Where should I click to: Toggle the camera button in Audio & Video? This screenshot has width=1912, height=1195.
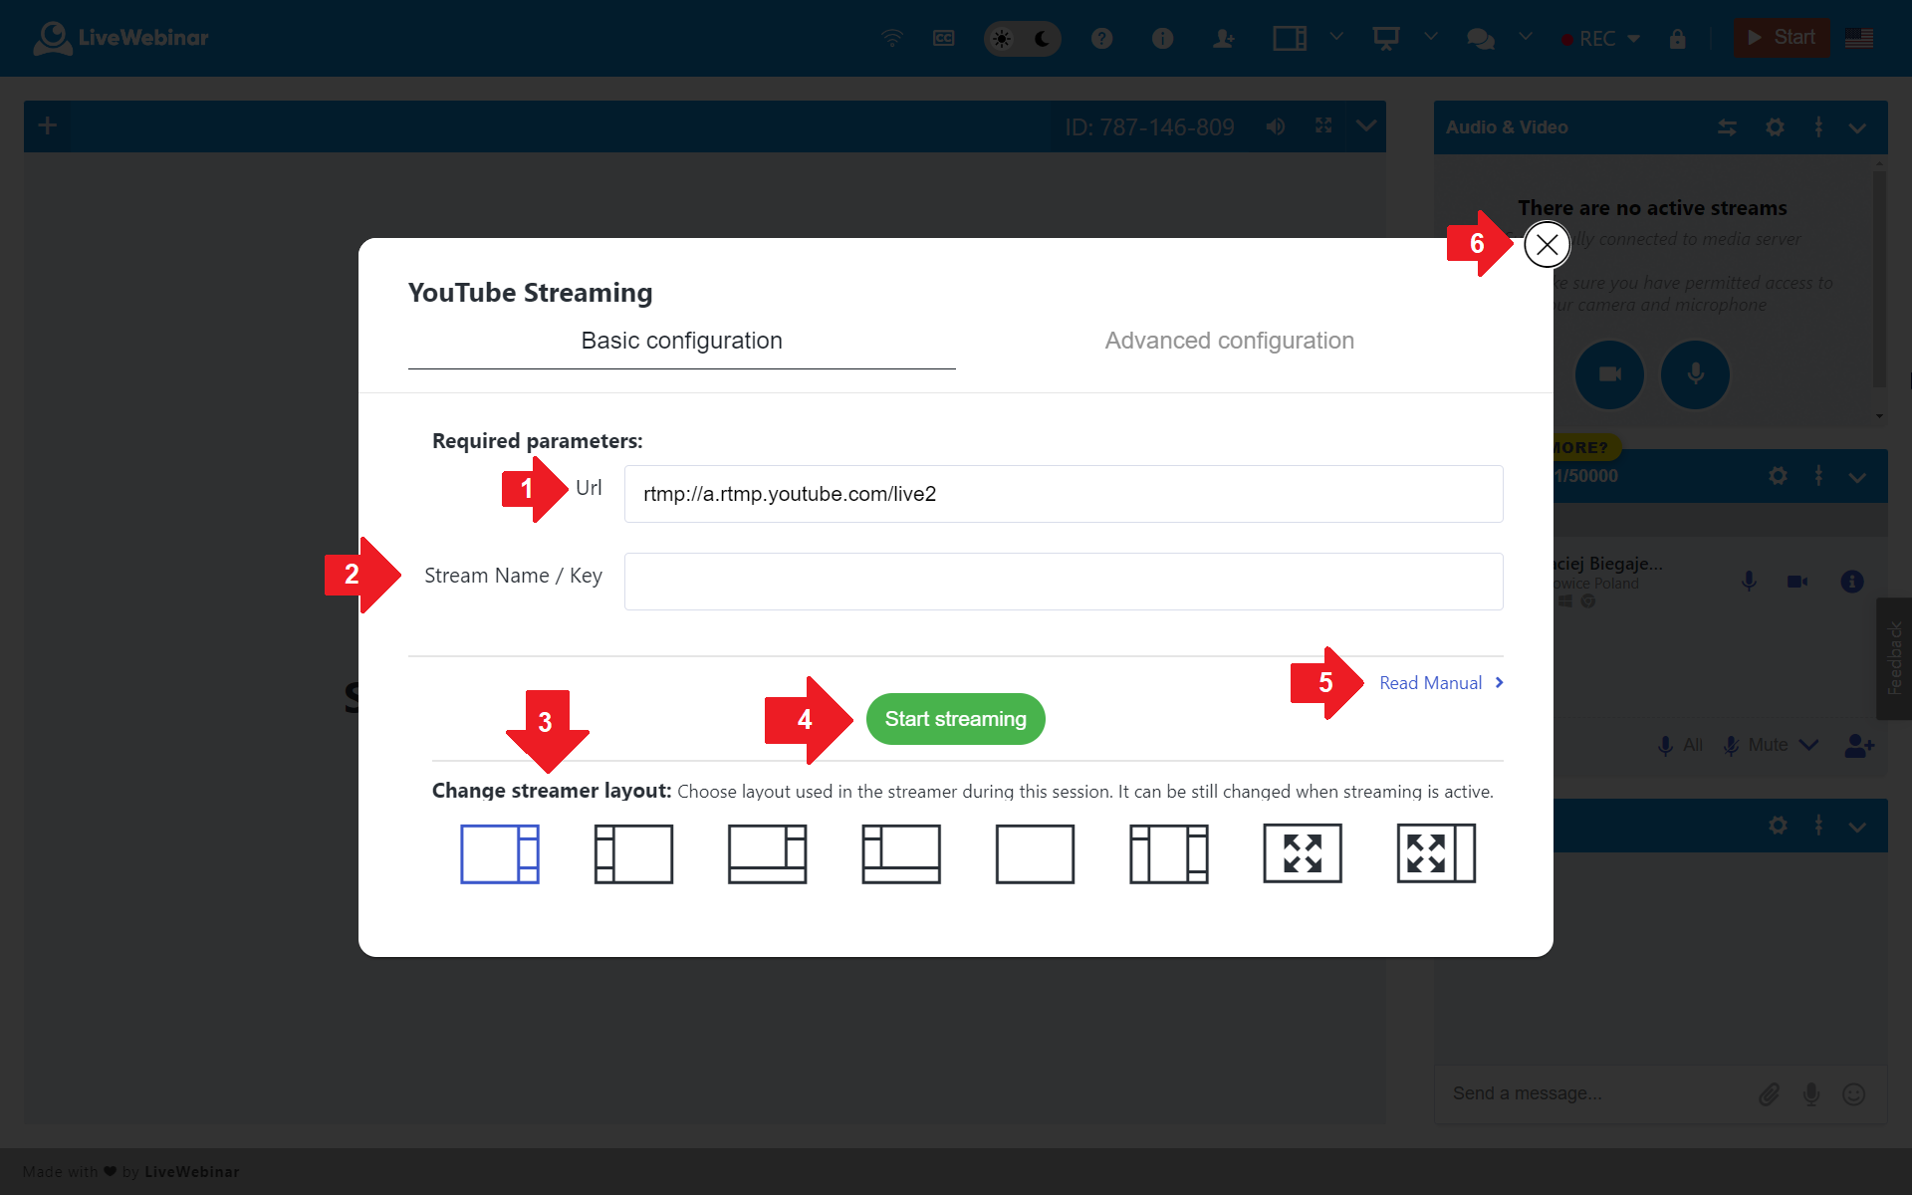coord(1609,374)
